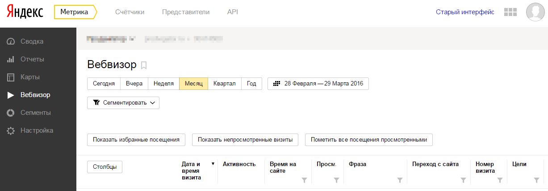Select the Сегодня period
Viewport: 548px width, 191px height.
pos(104,84)
